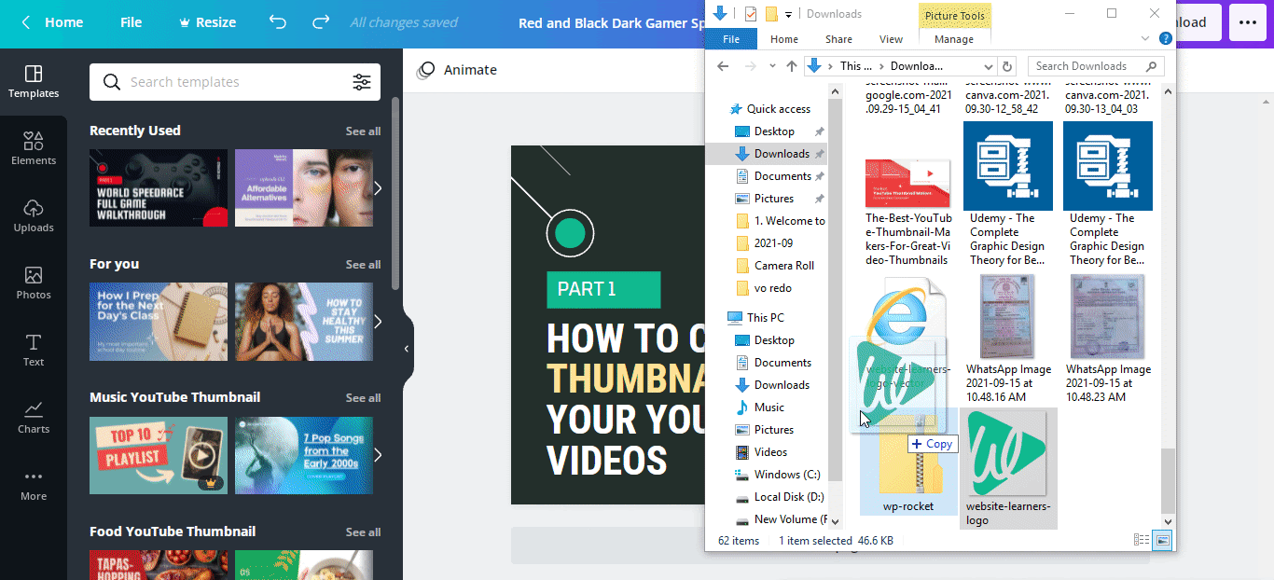Switch Explorer to large icons view
The width and height of the screenshot is (1274, 580).
1162,540
